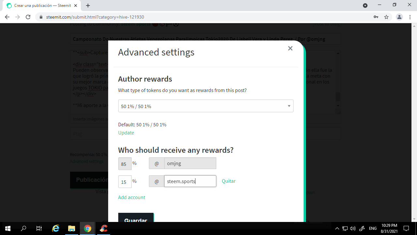Add another beneficiary via Add account
The height and width of the screenshot is (235, 417).
point(132,197)
